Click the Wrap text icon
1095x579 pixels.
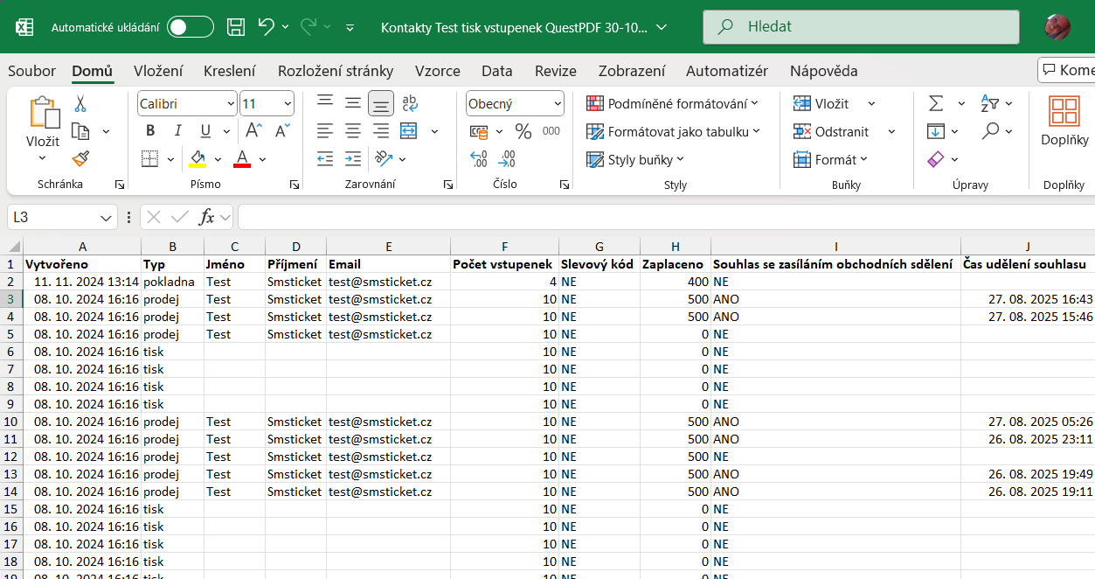click(409, 103)
